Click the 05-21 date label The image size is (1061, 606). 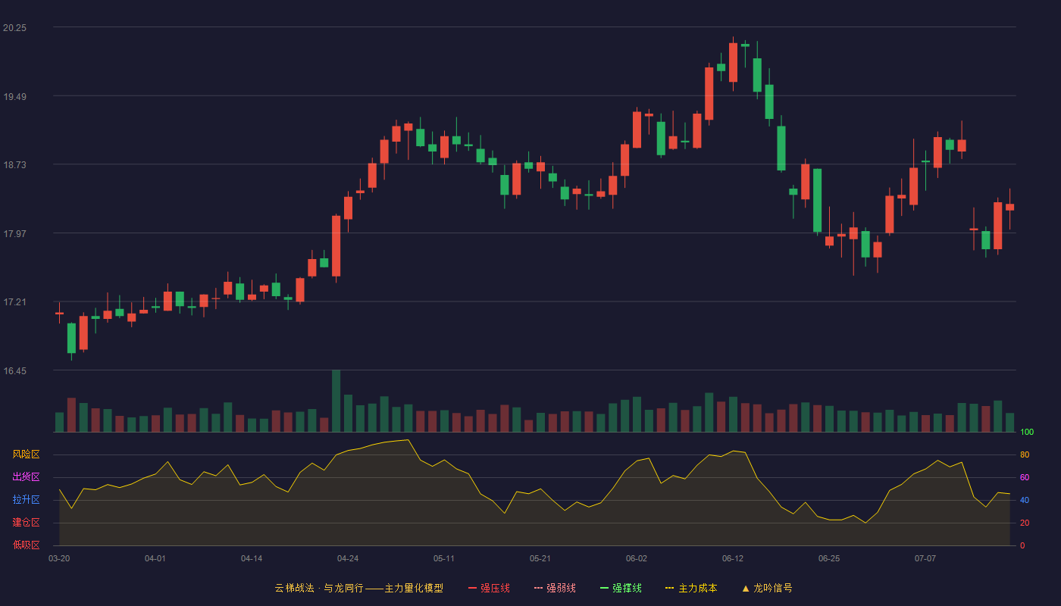(x=540, y=558)
